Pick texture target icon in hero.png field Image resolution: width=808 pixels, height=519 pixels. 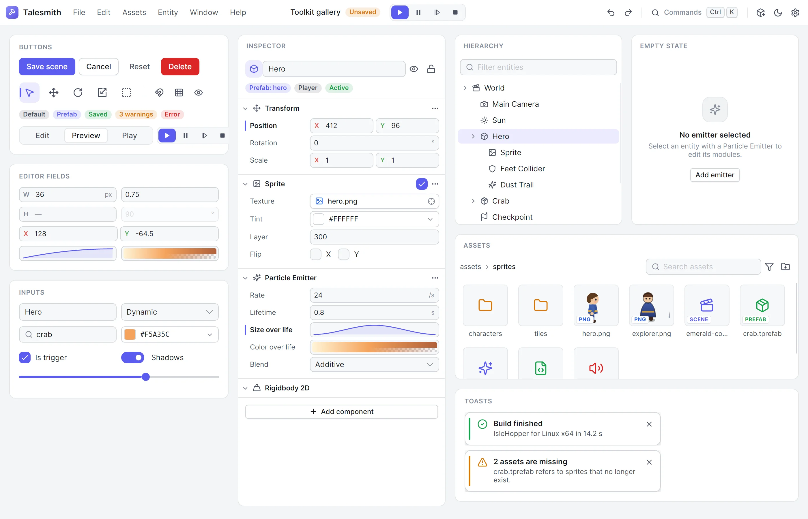tap(431, 201)
